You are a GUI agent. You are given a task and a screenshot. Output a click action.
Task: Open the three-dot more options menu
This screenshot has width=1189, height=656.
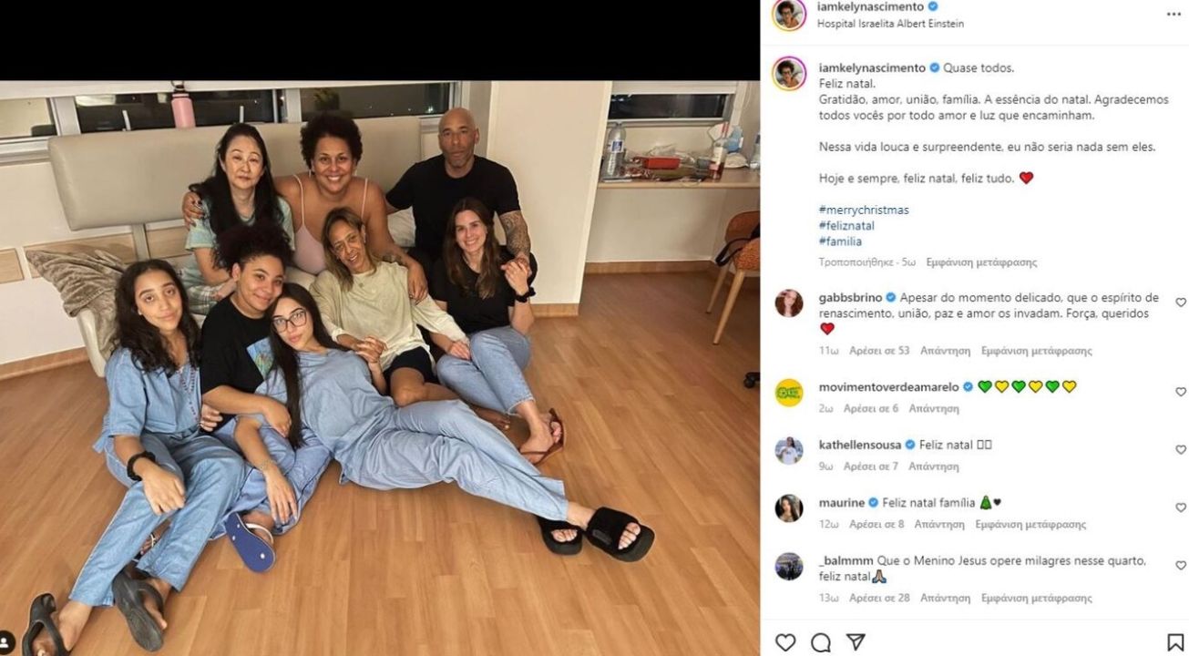[1174, 15]
